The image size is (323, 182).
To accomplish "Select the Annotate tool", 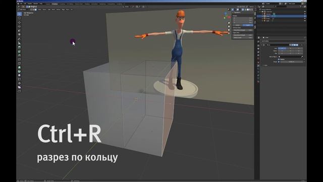I will point(19,39).
